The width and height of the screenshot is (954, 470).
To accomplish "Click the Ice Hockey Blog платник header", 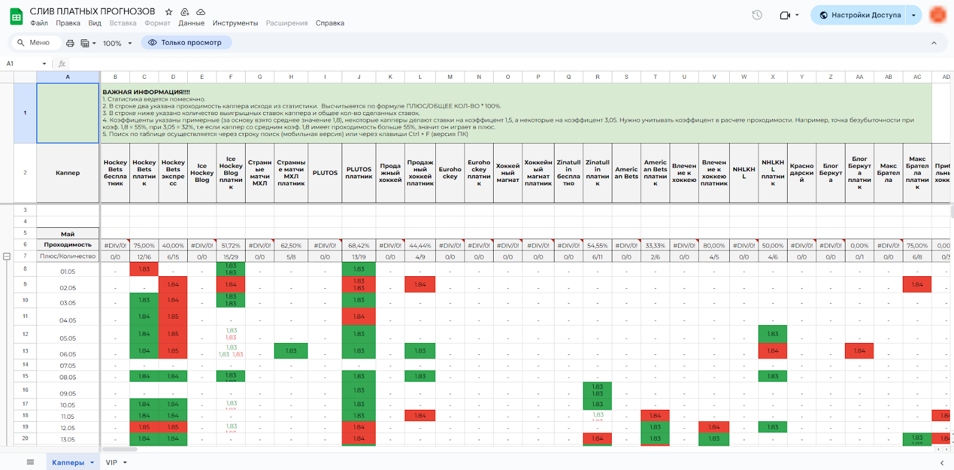I will point(231,173).
